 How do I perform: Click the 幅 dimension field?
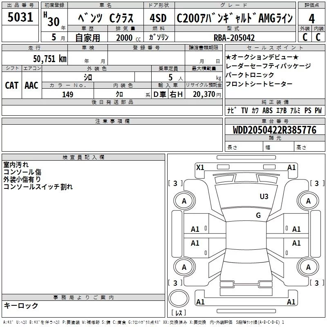coord(279,147)
